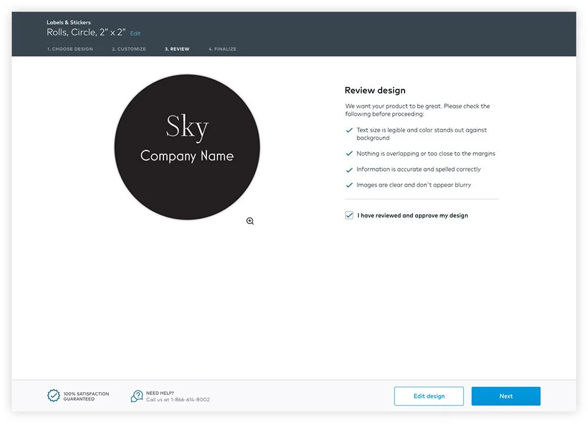Screen dimensions: 588x425
Task: Click the blue Next button
Action: click(x=506, y=396)
